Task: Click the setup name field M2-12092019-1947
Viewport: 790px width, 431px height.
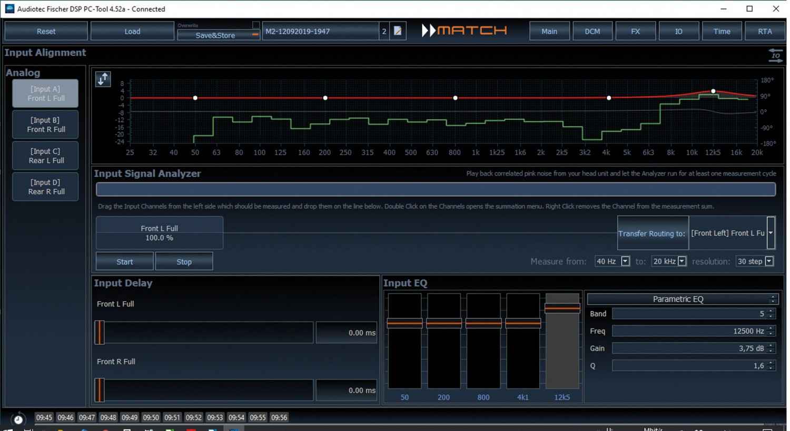Action: (x=320, y=31)
